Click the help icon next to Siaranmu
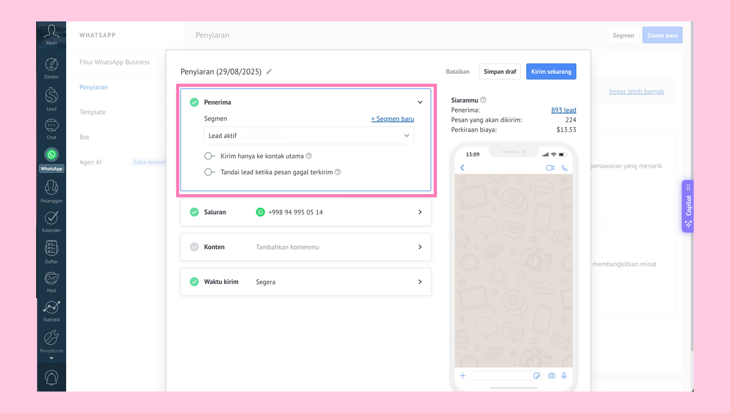Image resolution: width=730 pixels, height=413 pixels. (x=483, y=100)
